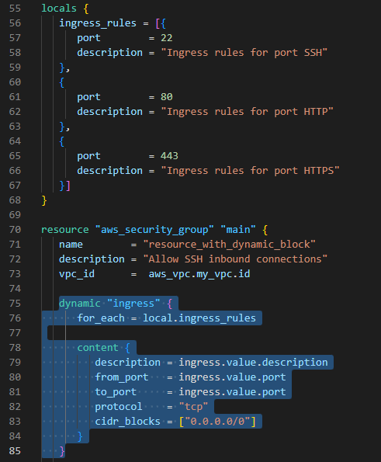Click the SSH description string

click(244, 53)
